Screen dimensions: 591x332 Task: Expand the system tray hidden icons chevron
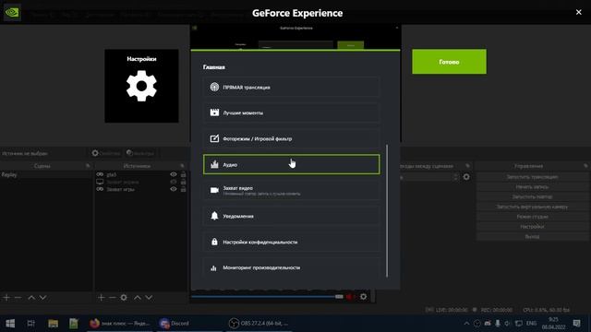click(466, 324)
